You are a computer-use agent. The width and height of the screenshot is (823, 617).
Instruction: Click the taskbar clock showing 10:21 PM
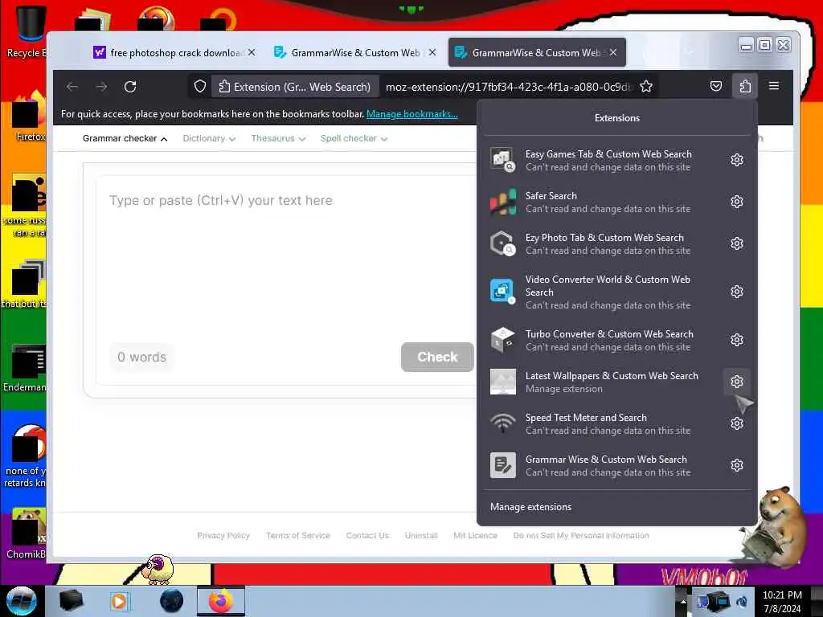click(782, 602)
